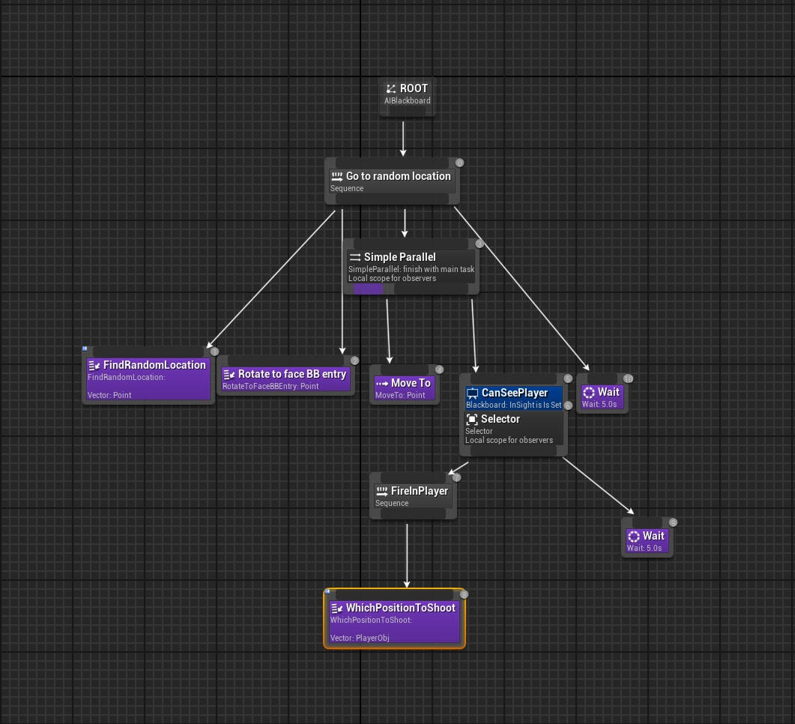This screenshot has height=724, width=795.
Task: Select the Move To arrow icon
Action: coord(382,383)
